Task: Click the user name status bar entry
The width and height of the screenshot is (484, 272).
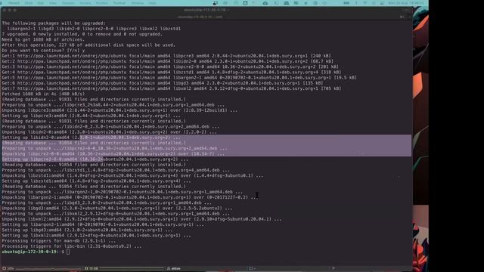Action: [174, 268]
